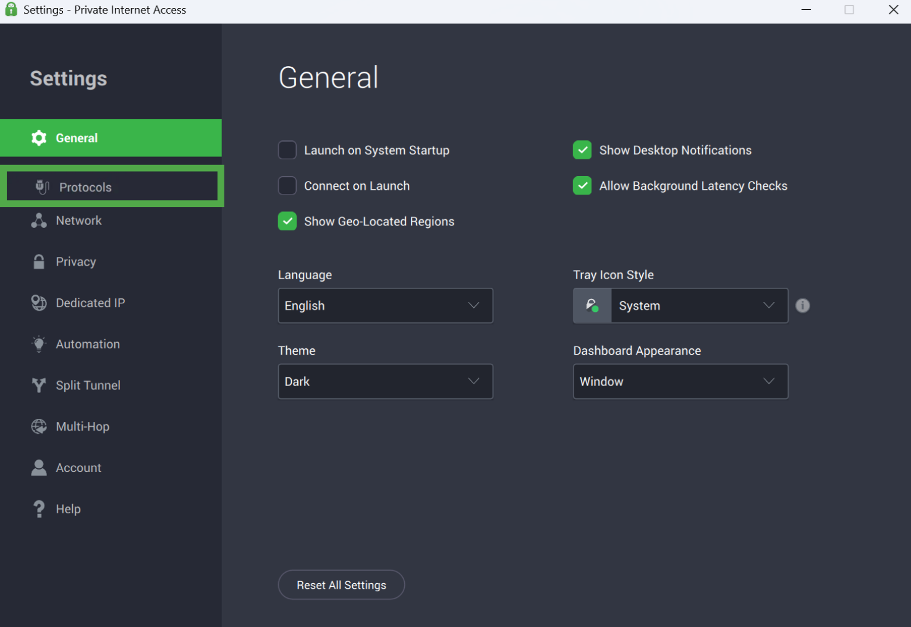The image size is (911, 627).
Task: Enable Launch on System Startup checkbox
Action: pyautogui.click(x=287, y=150)
